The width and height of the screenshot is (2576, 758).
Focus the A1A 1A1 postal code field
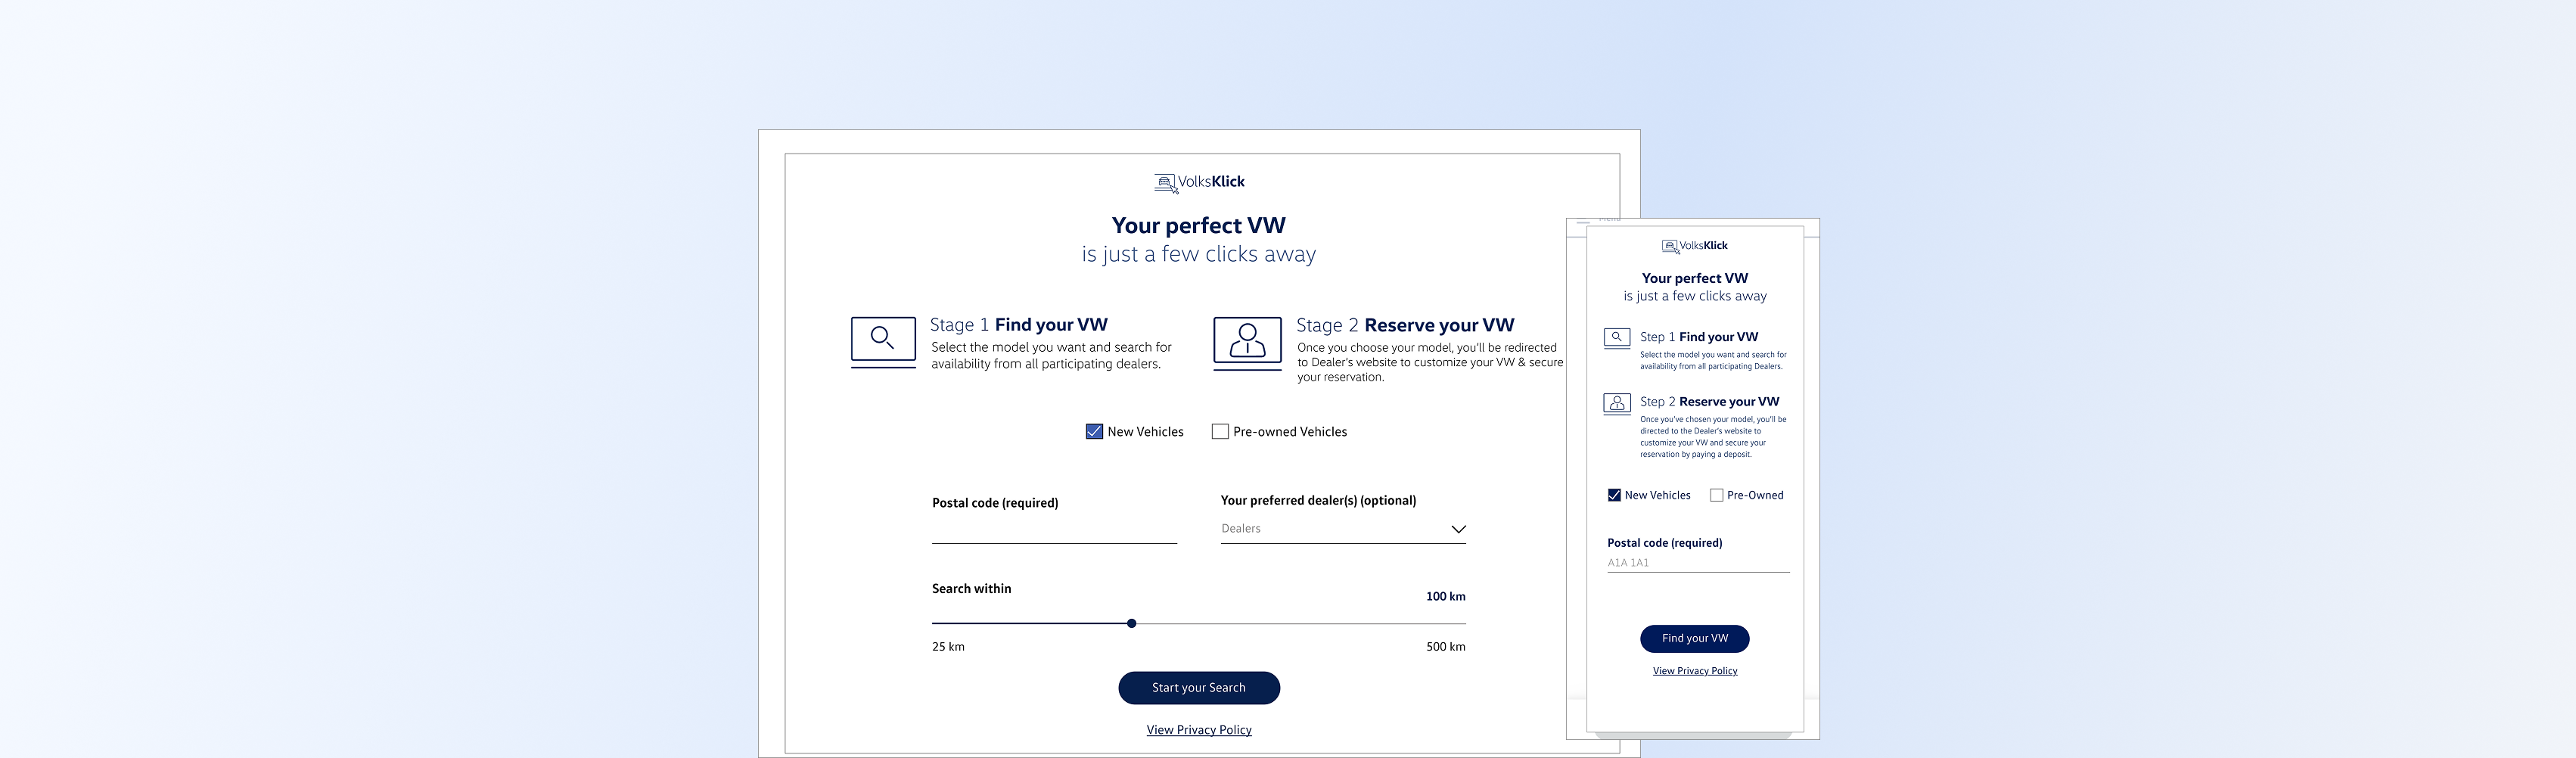[x=1698, y=563]
